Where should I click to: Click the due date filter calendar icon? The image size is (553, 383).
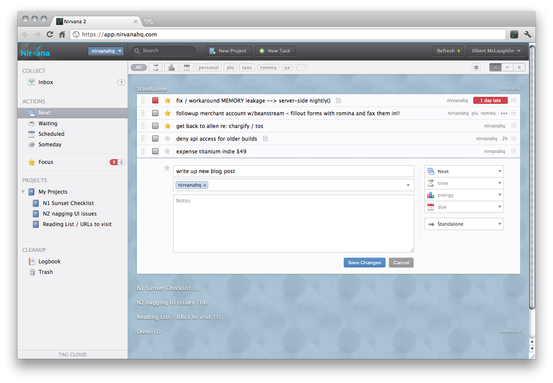(x=187, y=67)
